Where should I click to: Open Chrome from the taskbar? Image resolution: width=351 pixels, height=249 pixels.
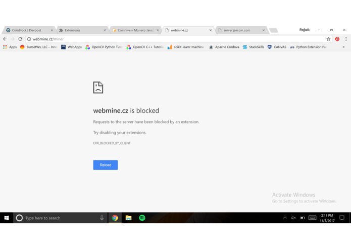115,218
